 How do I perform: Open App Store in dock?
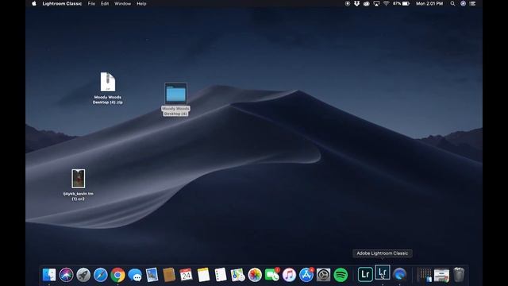306,275
